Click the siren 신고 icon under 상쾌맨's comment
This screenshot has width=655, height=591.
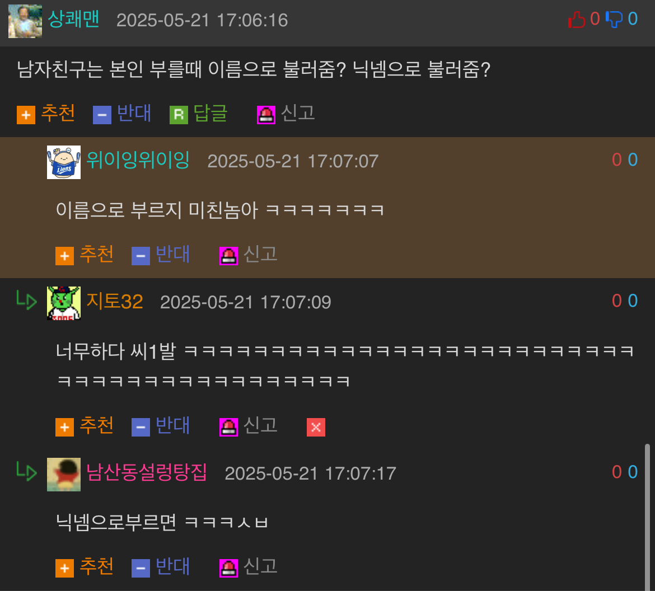pos(266,115)
